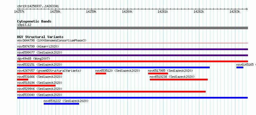Click the gray 19p13.12 cytogenetic band bar
Image resolution: width=256 pixels, height=115 pixels.
(x=132, y=28)
